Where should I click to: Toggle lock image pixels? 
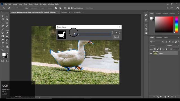(x=157, y=49)
